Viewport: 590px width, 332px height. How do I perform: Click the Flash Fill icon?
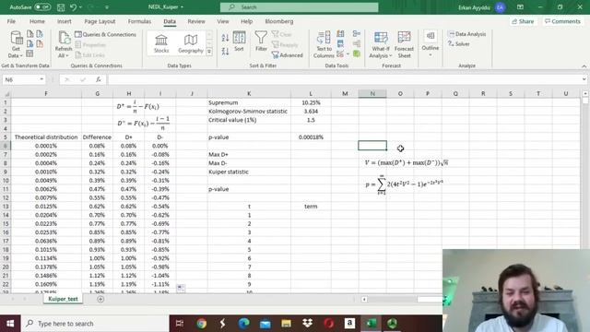point(340,34)
